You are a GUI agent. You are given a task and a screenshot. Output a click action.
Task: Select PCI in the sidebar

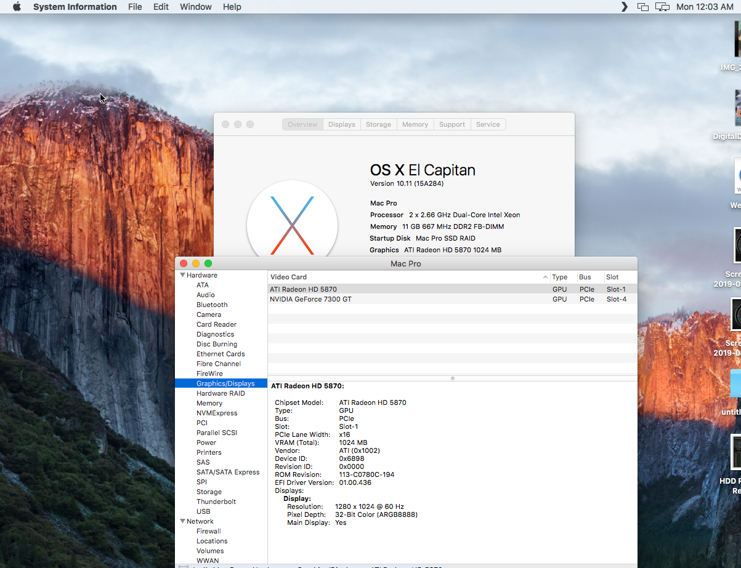202,423
